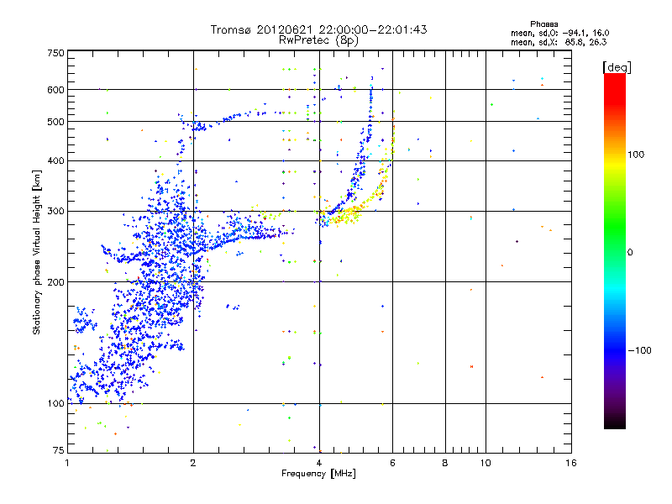
Task: Click the '[deg]' colorbar unit label
Action: (617, 67)
